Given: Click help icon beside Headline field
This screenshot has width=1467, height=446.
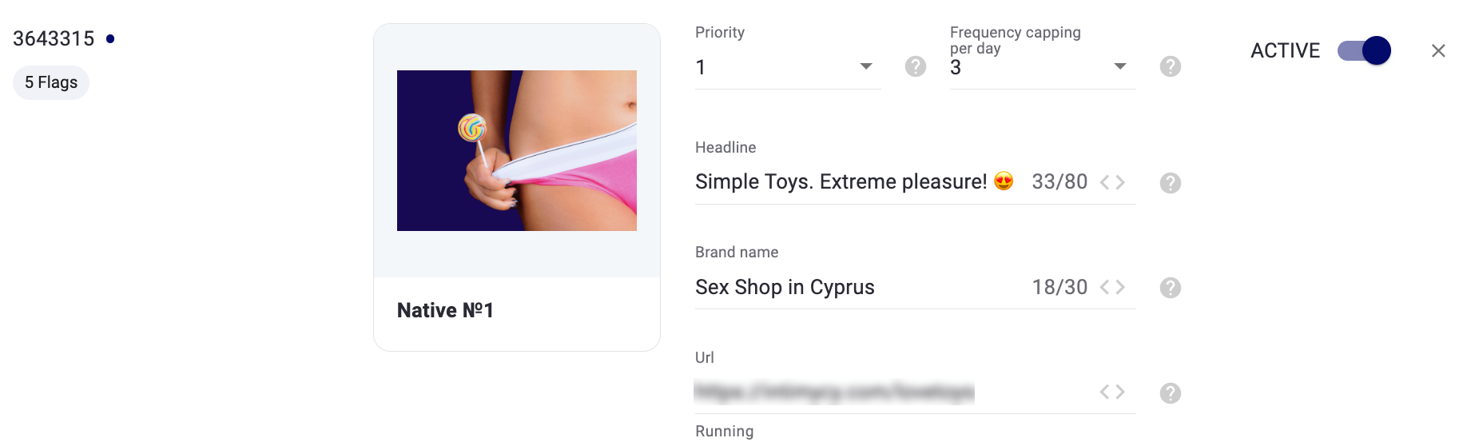Looking at the screenshot, I should tap(1171, 183).
